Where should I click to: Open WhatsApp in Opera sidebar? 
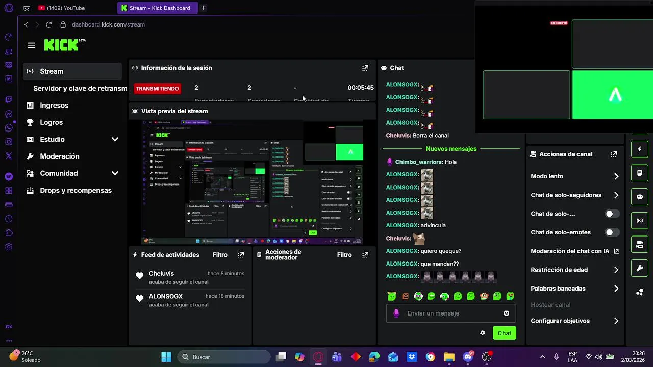(9, 128)
